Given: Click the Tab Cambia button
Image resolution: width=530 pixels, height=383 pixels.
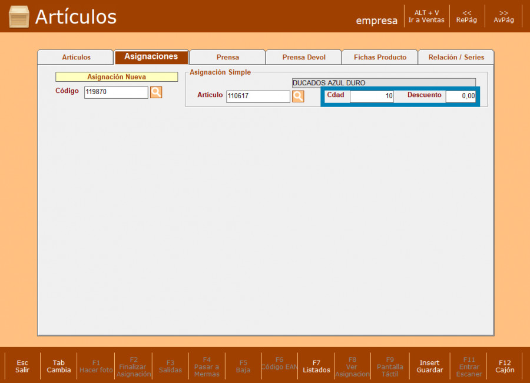Looking at the screenshot, I should (59, 366).
